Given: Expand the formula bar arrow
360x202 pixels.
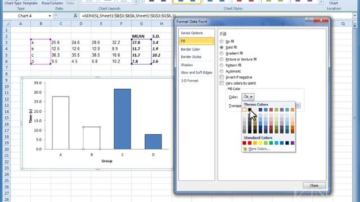Looking at the screenshot, I should pos(355,16).
